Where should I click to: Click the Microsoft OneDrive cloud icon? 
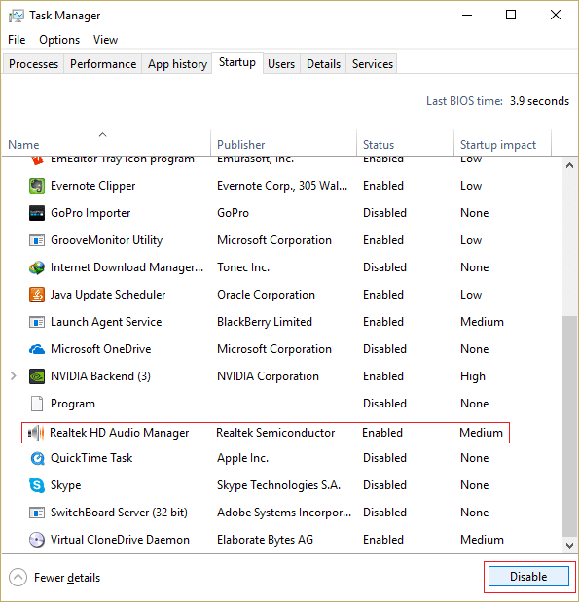37,349
